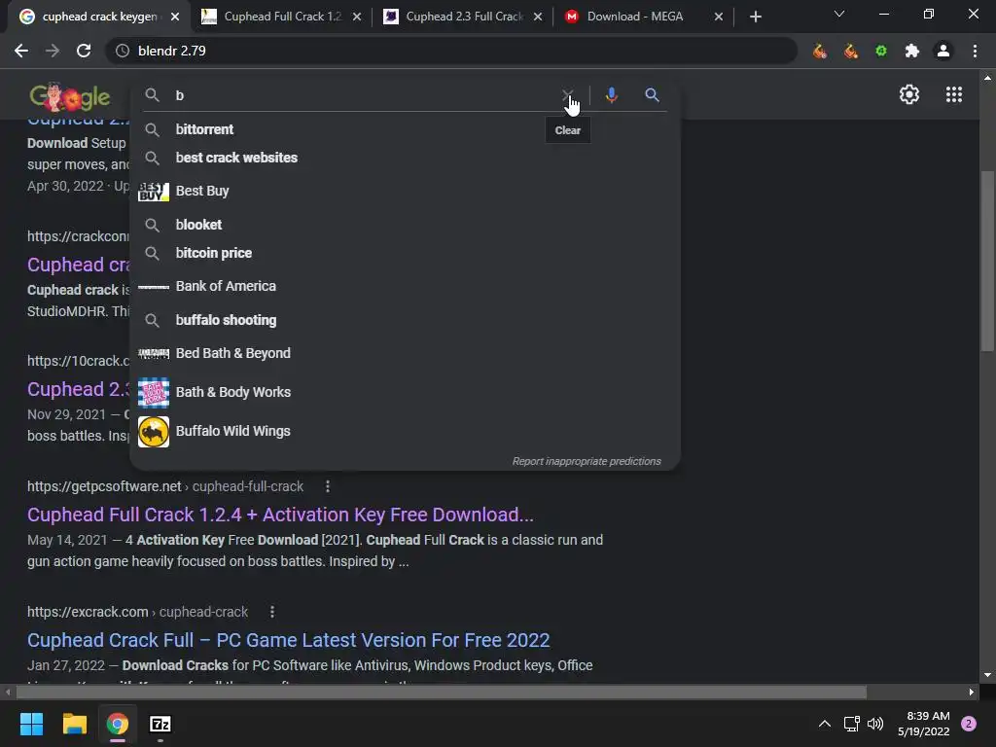The height and width of the screenshot is (747, 996).
Task: Open the notification count badge
Action: click(x=969, y=724)
